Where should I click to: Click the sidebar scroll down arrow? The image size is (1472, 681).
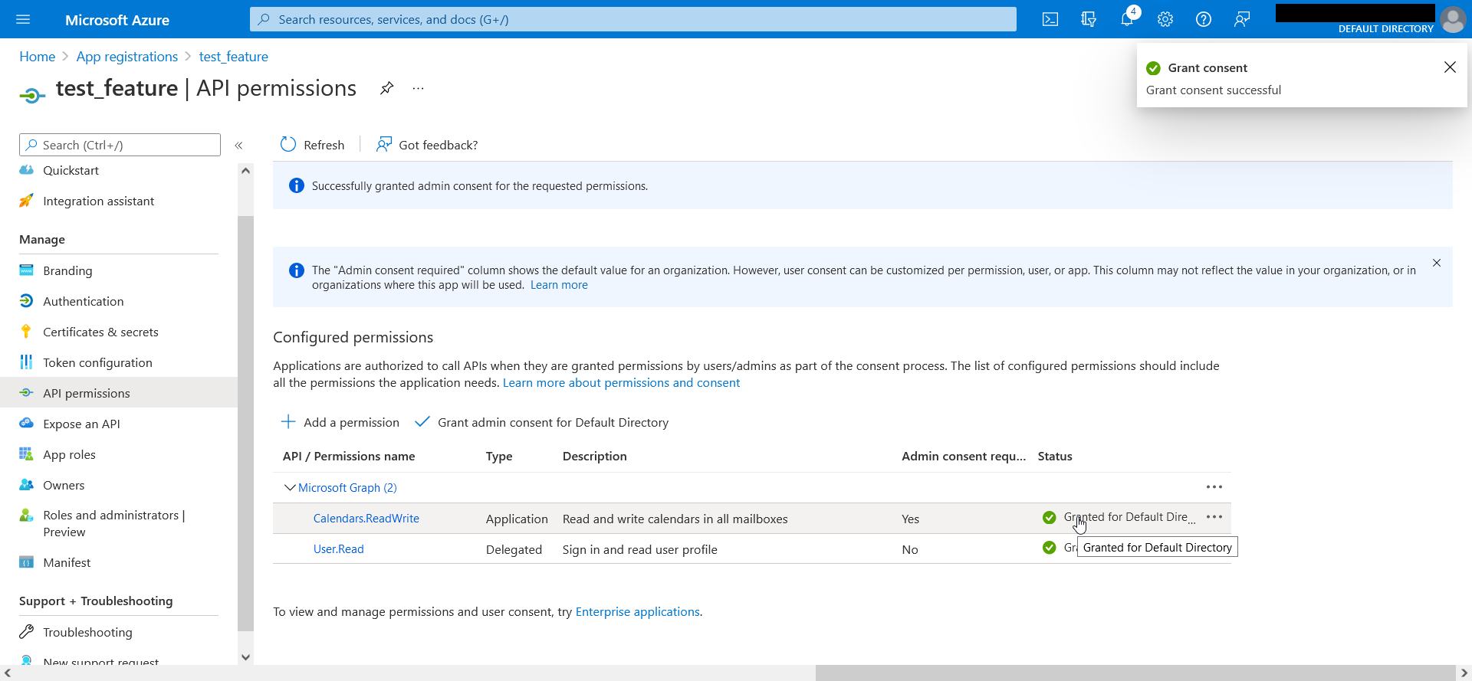[x=245, y=656]
